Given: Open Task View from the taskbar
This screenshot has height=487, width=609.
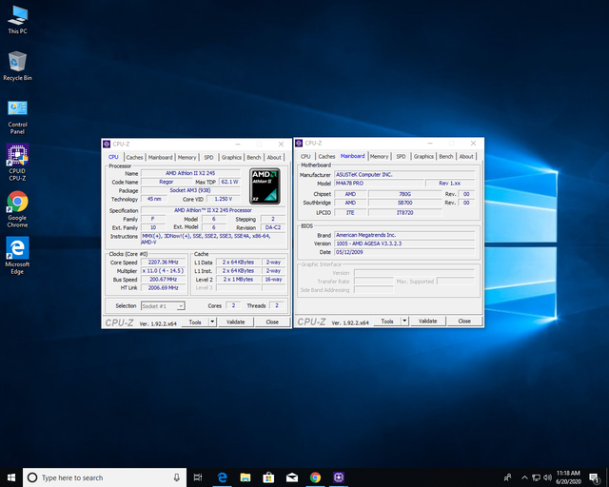Looking at the screenshot, I should click(x=198, y=477).
